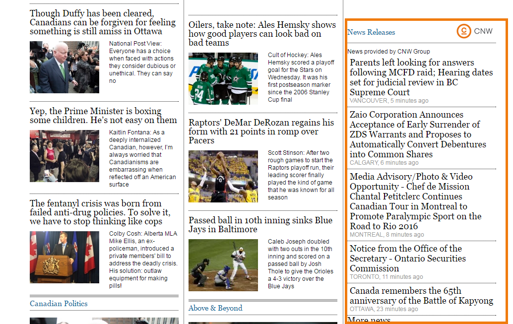Screen dimensions: 513x324
Task: Open the Blue Jays passed ball headline
Action: [260, 224]
